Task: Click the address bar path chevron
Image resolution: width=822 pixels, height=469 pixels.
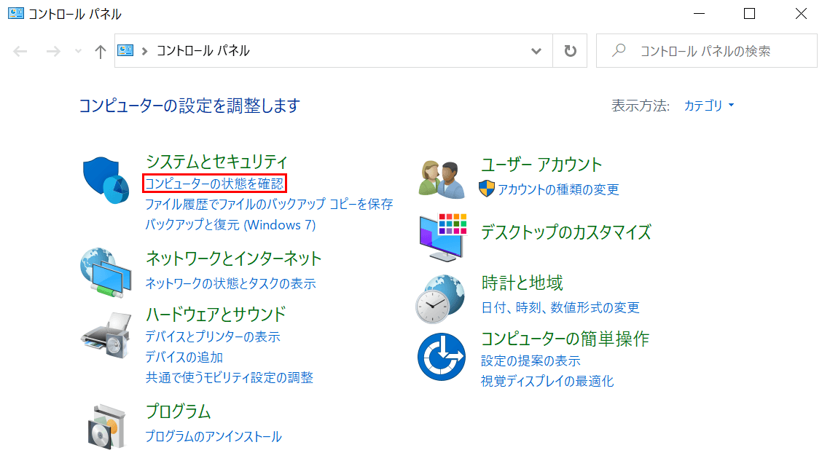Action: click(145, 51)
